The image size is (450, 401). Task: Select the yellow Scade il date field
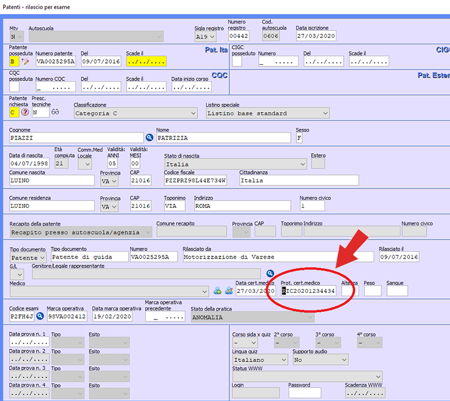tap(146, 61)
